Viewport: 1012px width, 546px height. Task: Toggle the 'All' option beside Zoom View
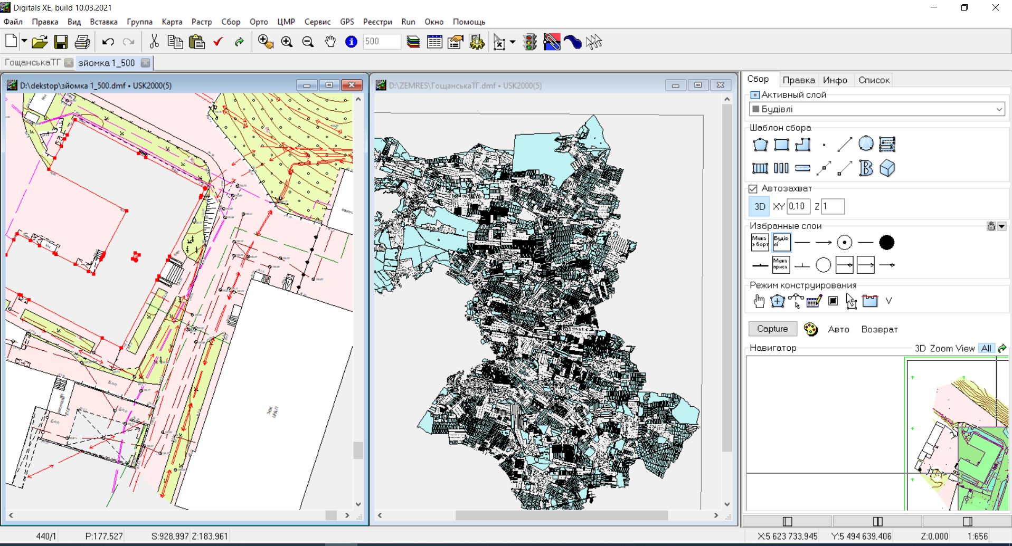(986, 348)
